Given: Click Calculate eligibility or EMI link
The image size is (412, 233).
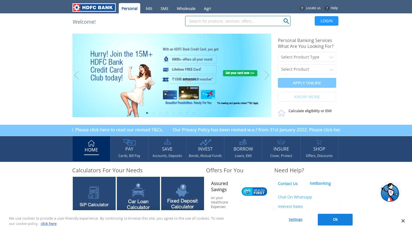Looking at the screenshot, I should 310,111.
